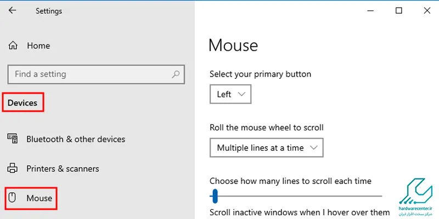The image size is (439, 219).
Task: Click the lines-to-scroll slider handle
Action: pos(215,195)
